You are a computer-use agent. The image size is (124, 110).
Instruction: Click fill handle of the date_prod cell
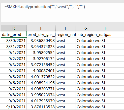click(x=26, y=37)
